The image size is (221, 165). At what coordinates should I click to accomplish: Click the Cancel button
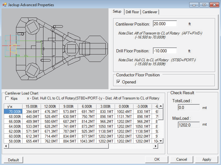[182, 159]
